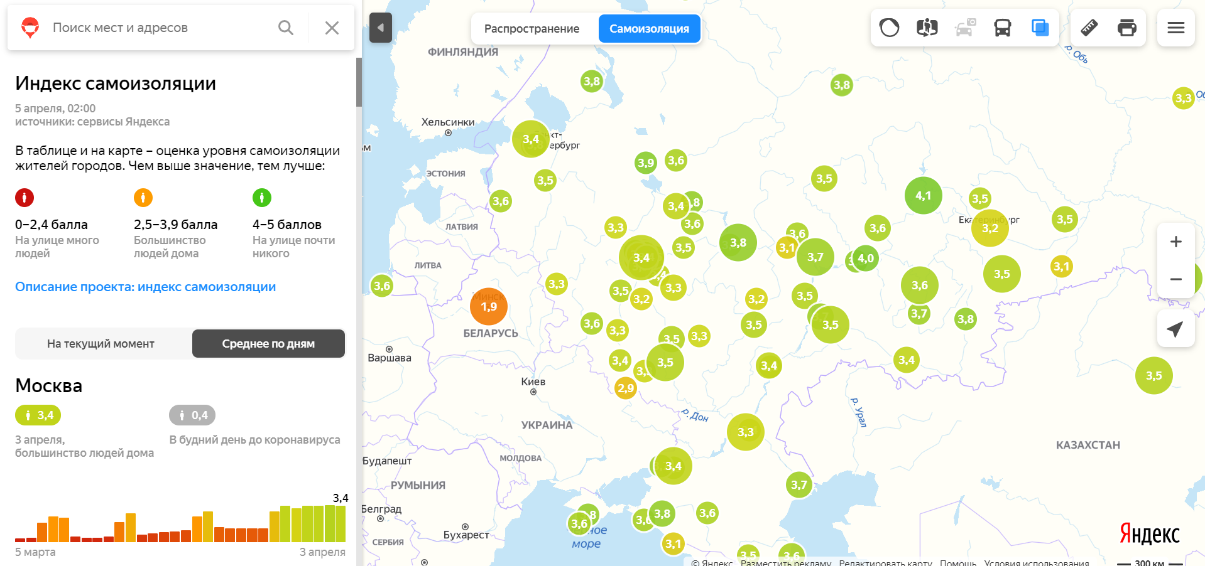The width and height of the screenshot is (1205, 566).
Task: Click the print map icon
Action: tap(1126, 28)
